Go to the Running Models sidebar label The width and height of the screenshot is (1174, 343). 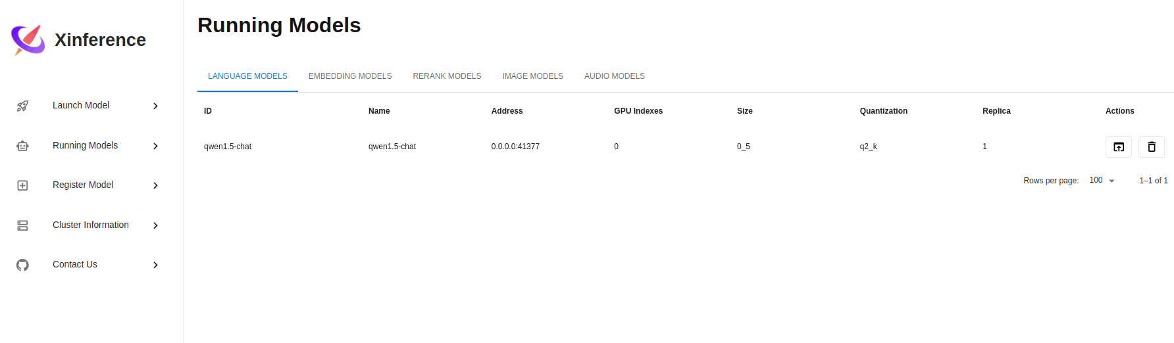[85, 145]
